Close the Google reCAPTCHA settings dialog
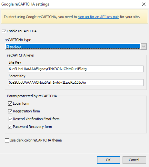 (144, 4)
